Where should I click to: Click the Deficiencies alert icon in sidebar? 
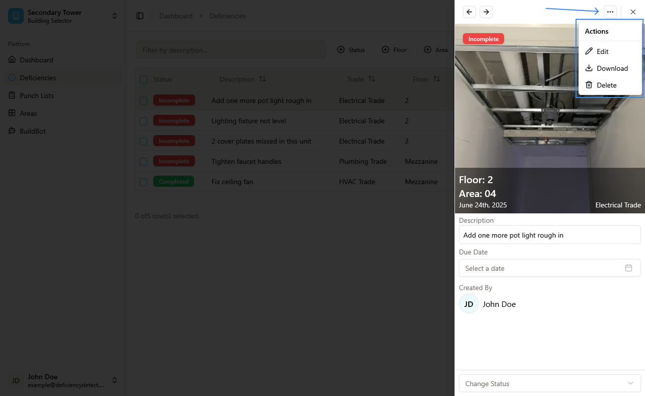[x=12, y=78]
